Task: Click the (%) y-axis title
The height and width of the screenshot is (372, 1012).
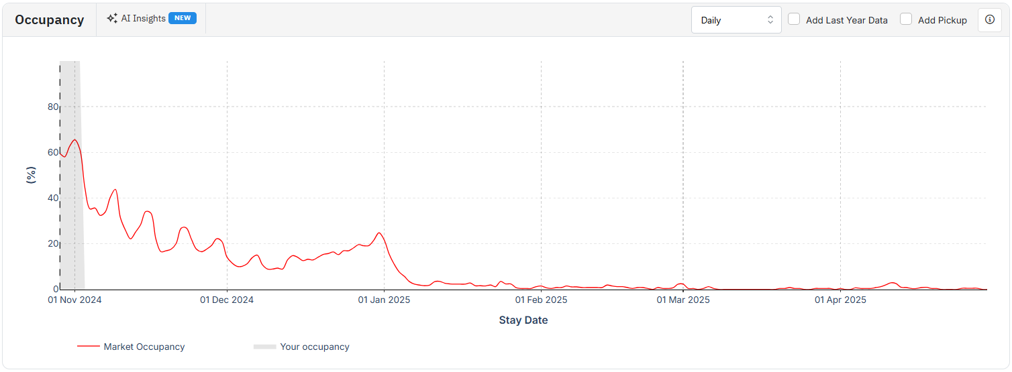Action: click(31, 175)
